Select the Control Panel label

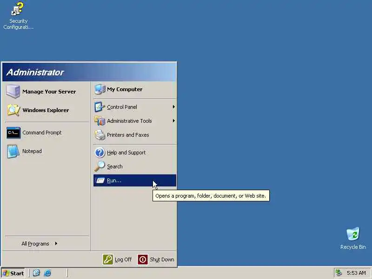(x=122, y=107)
